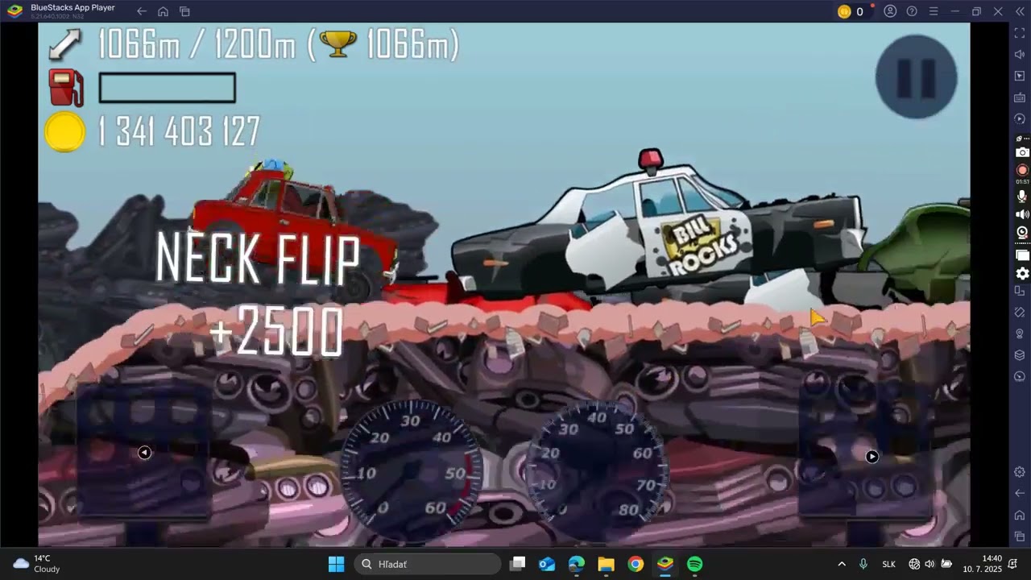
Task: Tap the brake pedal arrow control
Action: (x=144, y=453)
